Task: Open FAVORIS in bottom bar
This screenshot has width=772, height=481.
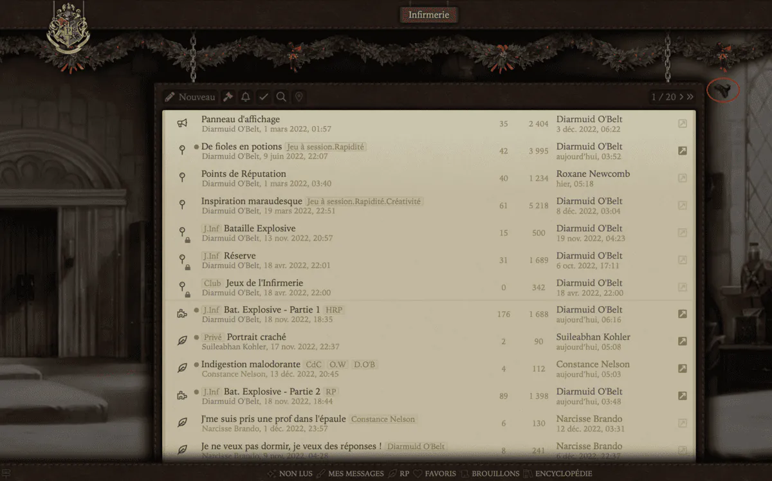Action: click(434, 474)
